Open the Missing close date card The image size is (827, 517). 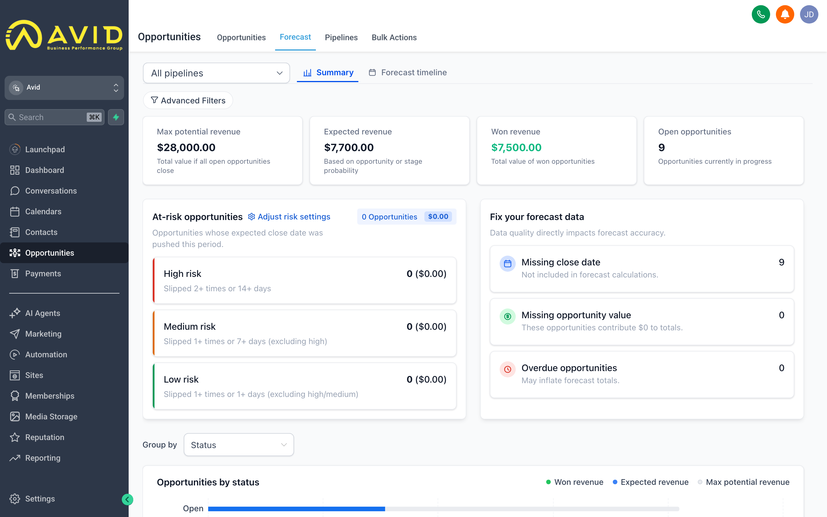[642, 269]
